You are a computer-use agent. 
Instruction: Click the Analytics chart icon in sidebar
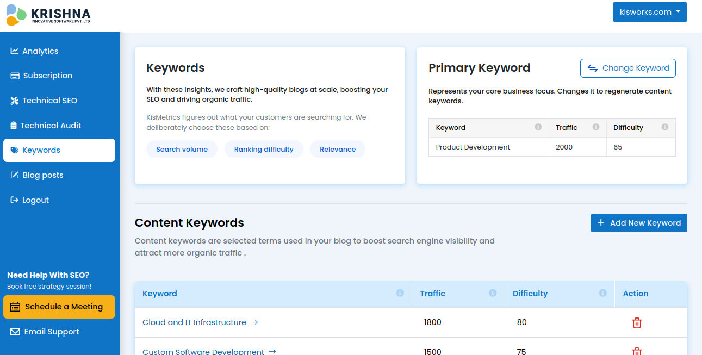pyautogui.click(x=15, y=51)
